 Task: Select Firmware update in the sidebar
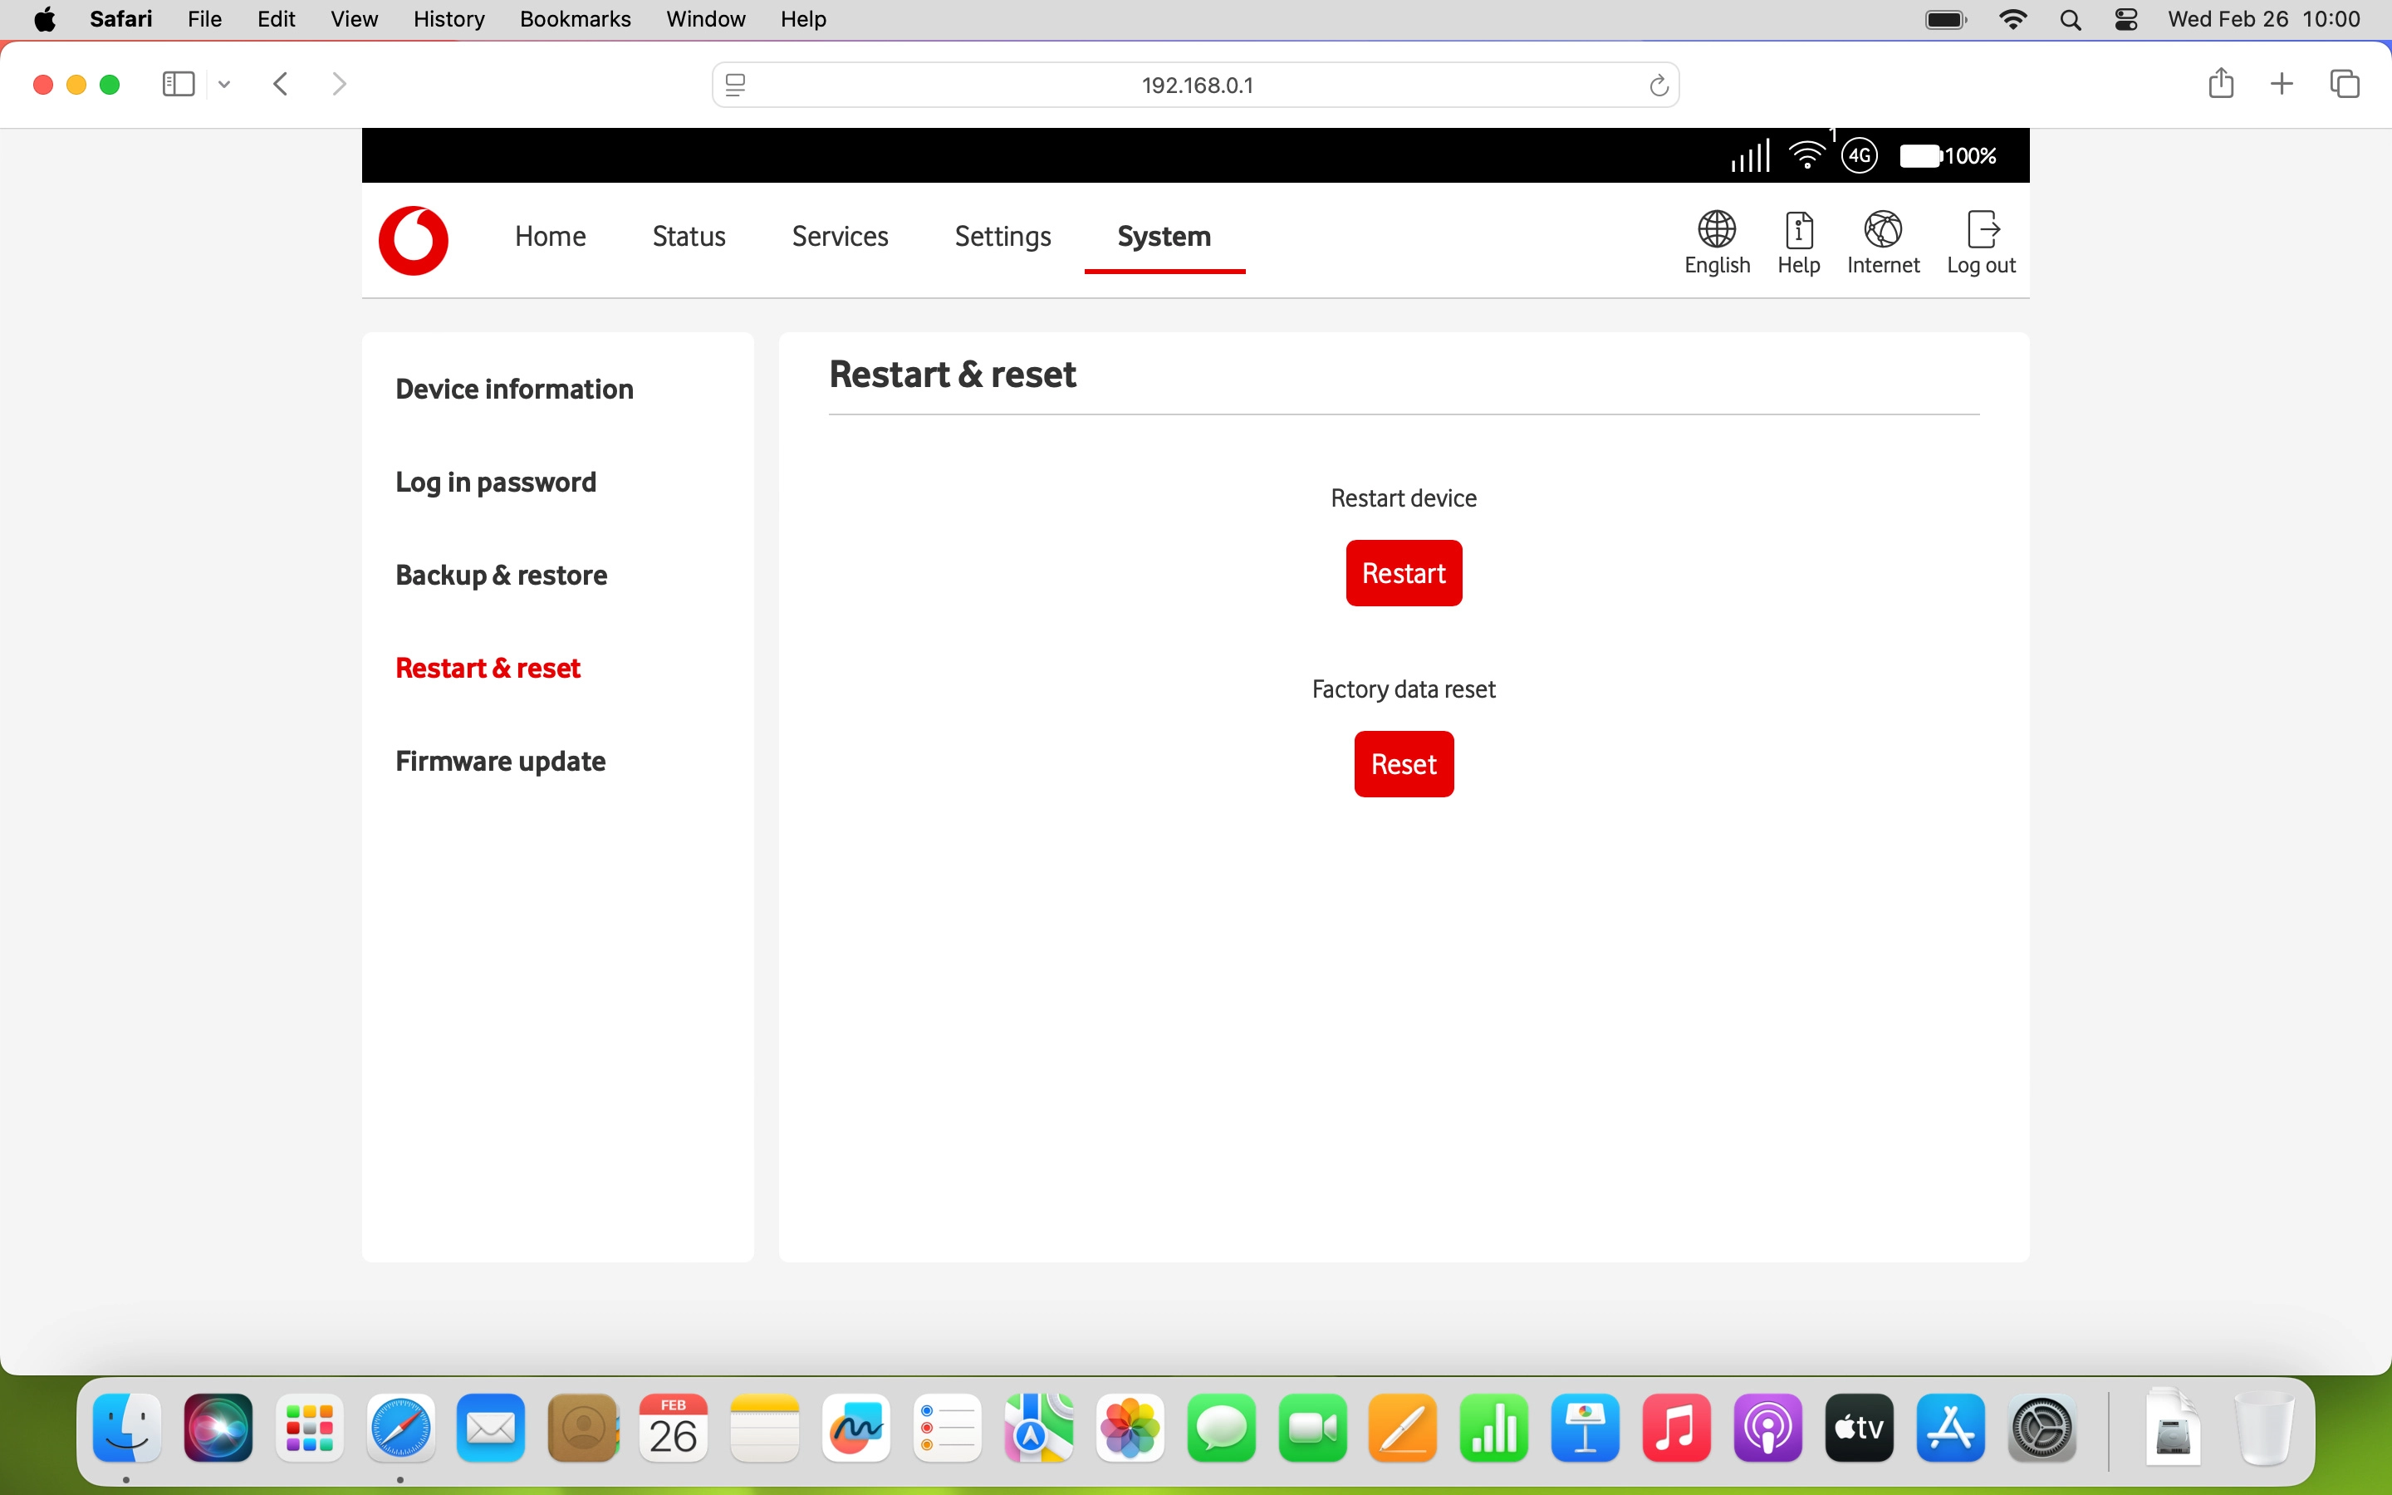coord(500,760)
